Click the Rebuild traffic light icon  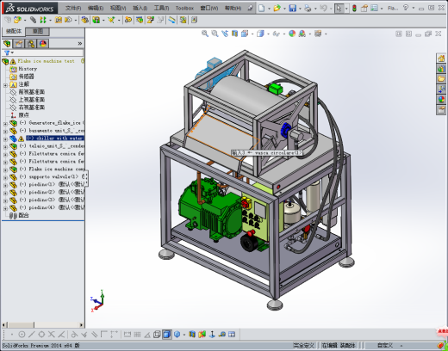[354, 8]
